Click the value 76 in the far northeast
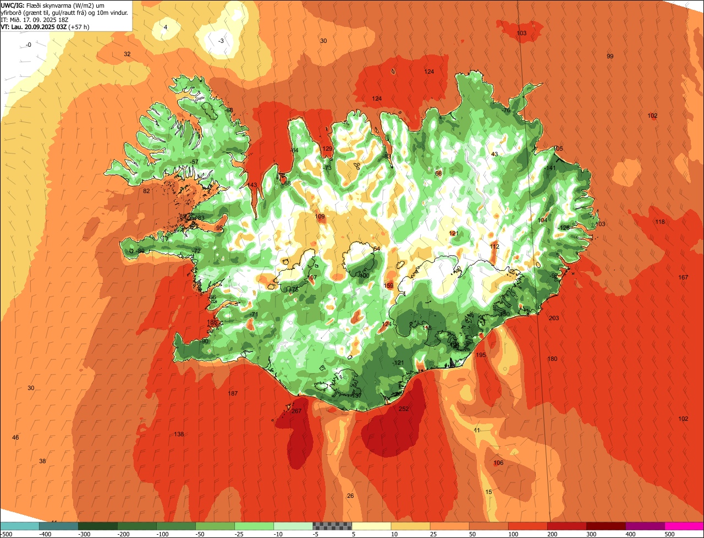704x538 pixels. click(507, 111)
